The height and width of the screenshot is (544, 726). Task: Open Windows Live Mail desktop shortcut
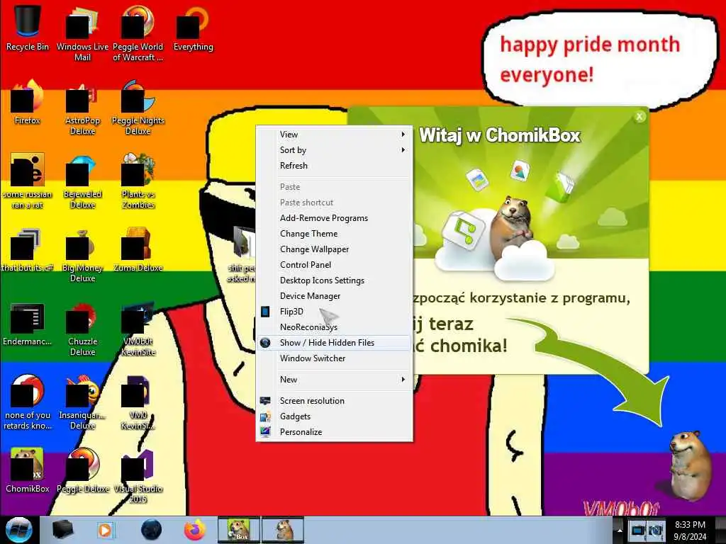tap(82, 33)
